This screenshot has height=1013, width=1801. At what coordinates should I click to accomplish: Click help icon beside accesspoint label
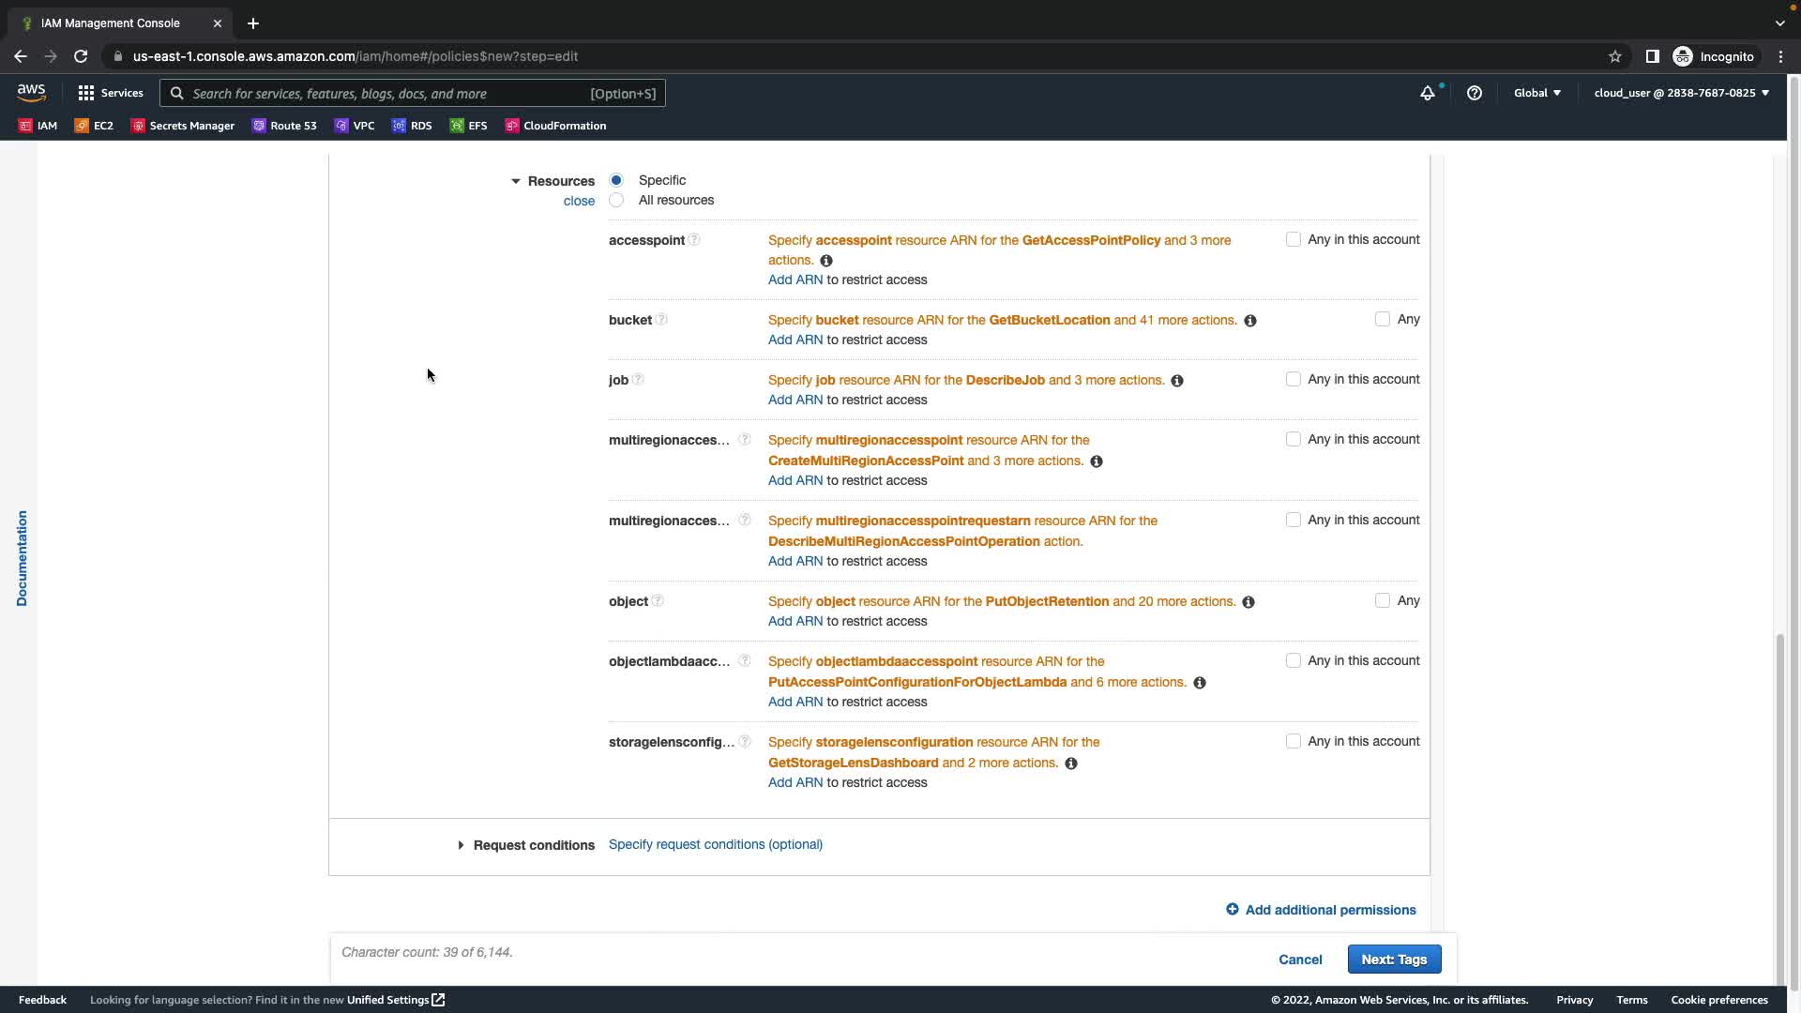click(694, 240)
